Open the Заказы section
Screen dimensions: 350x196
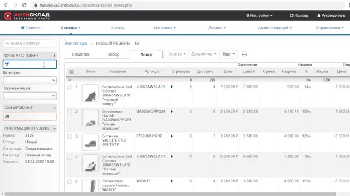pyautogui.click(x=118, y=28)
